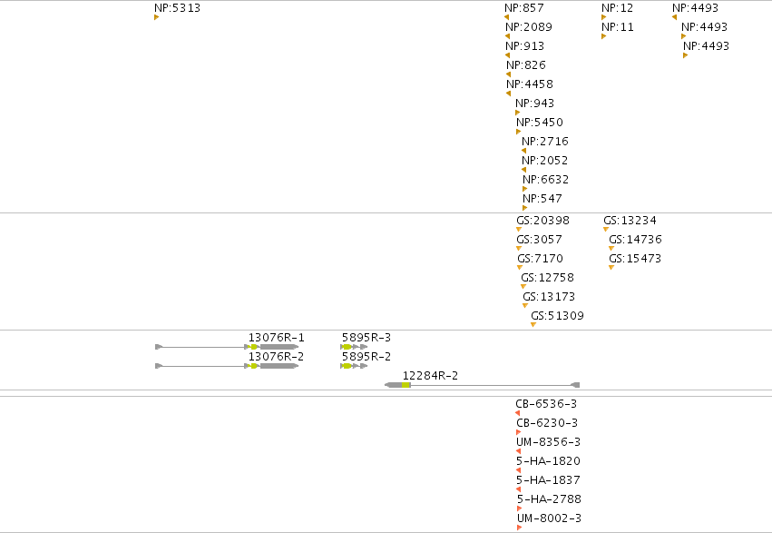The image size is (772, 533).
Task: Choose the 5895R-2 transcript model
Action: point(354,366)
